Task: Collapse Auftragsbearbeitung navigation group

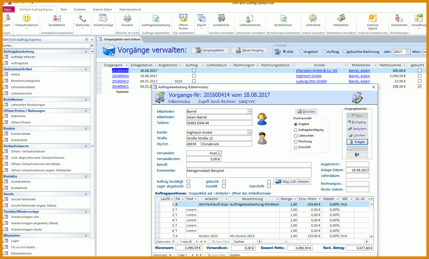Action: click(86, 52)
